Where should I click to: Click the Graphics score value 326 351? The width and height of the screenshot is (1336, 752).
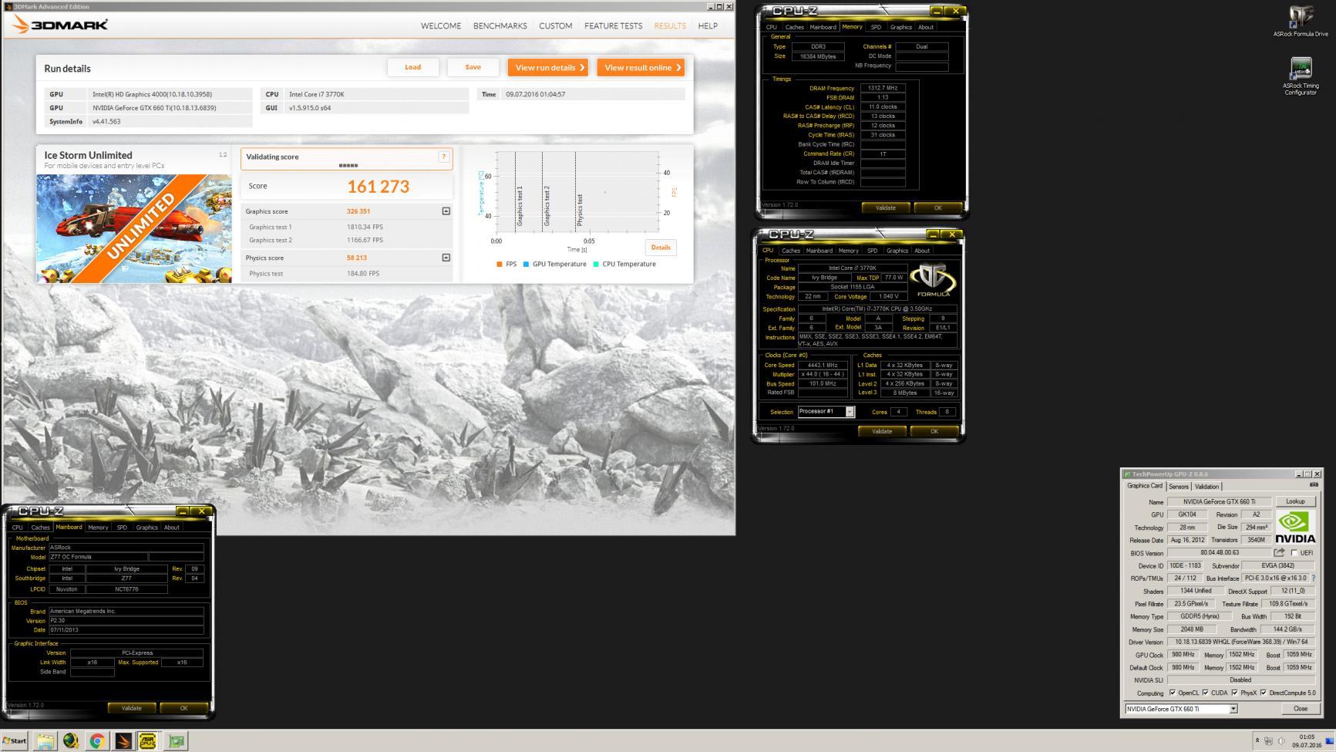(358, 211)
